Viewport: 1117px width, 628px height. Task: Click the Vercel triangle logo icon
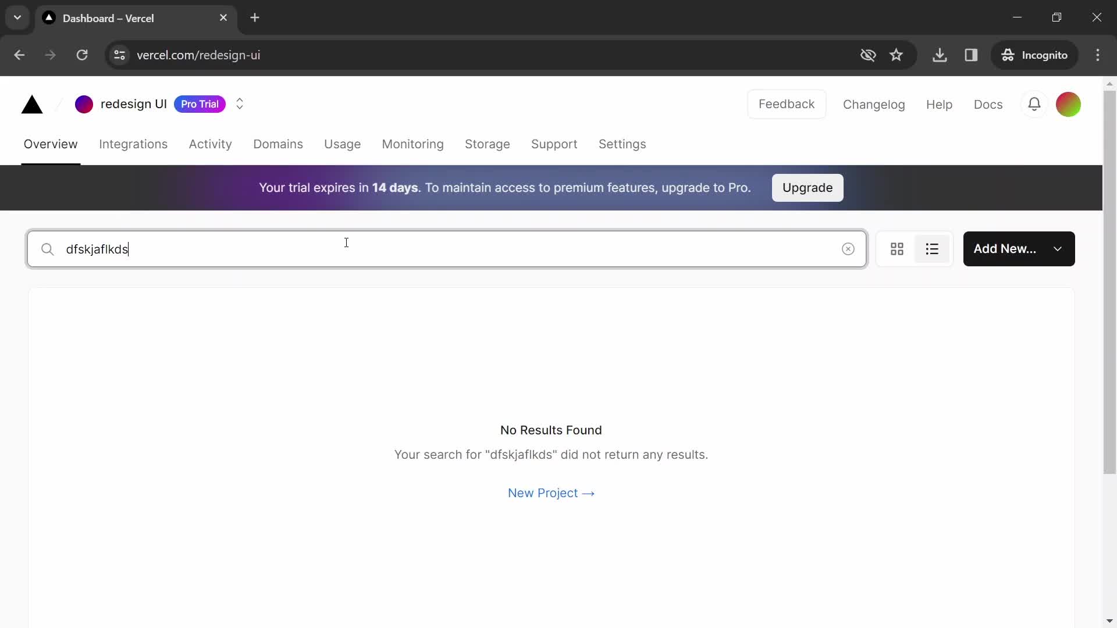32,104
